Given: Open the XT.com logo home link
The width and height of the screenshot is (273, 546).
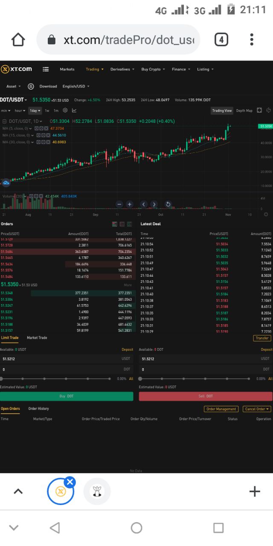Looking at the screenshot, I should [x=16, y=69].
